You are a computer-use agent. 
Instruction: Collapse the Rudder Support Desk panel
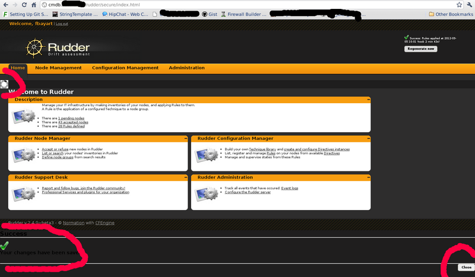[x=186, y=177]
